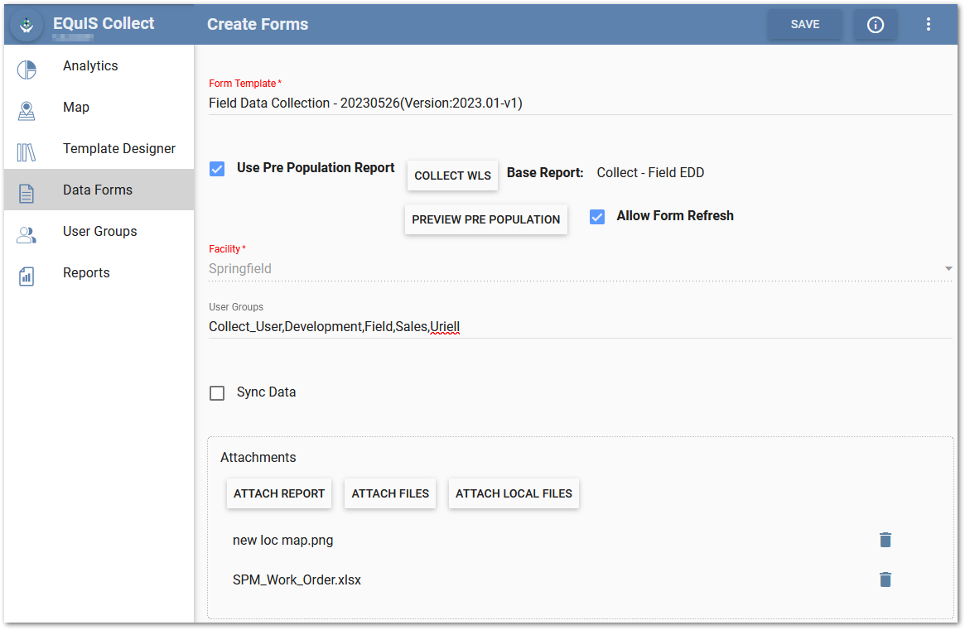This screenshot has height=630, width=965.
Task: Open the information circle icon
Action: click(875, 24)
